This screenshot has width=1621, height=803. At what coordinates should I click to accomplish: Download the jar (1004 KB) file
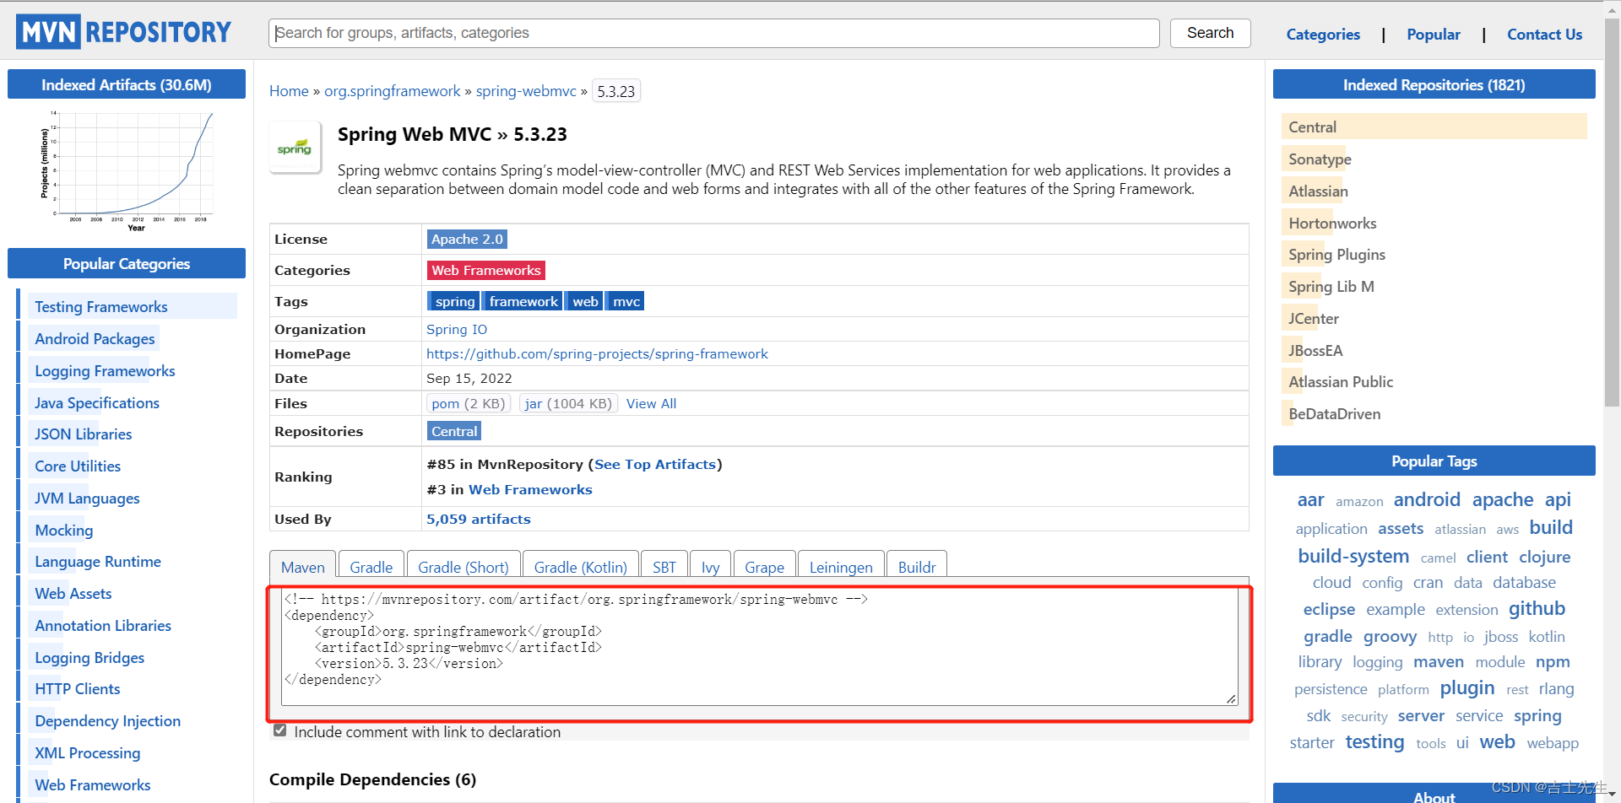tap(568, 404)
